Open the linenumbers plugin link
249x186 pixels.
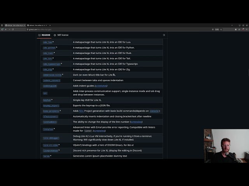50,122
